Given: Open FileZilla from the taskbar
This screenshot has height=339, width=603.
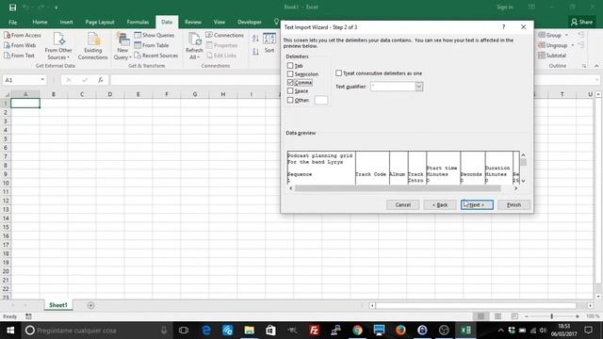Looking at the screenshot, I should (314, 331).
